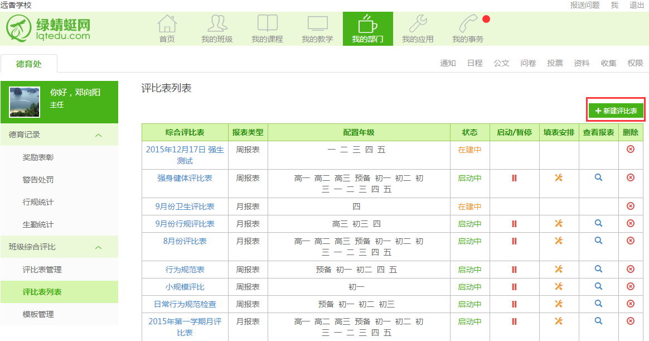Collapse the 班级综合评比 sidebar section

click(x=98, y=247)
